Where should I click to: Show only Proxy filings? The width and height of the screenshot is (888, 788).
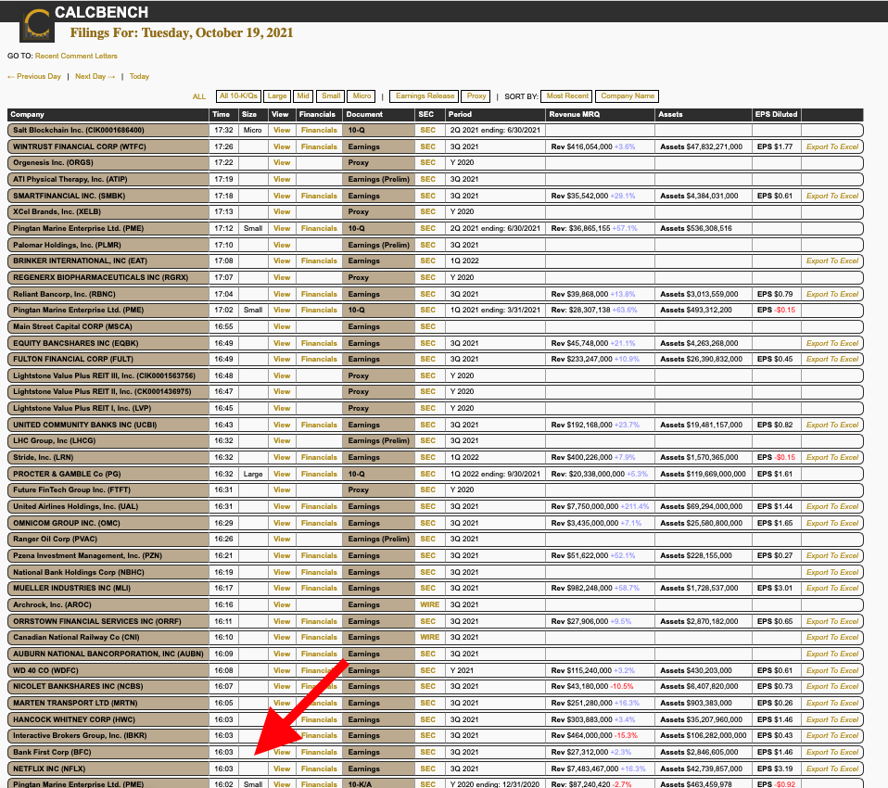click(476, 96)
